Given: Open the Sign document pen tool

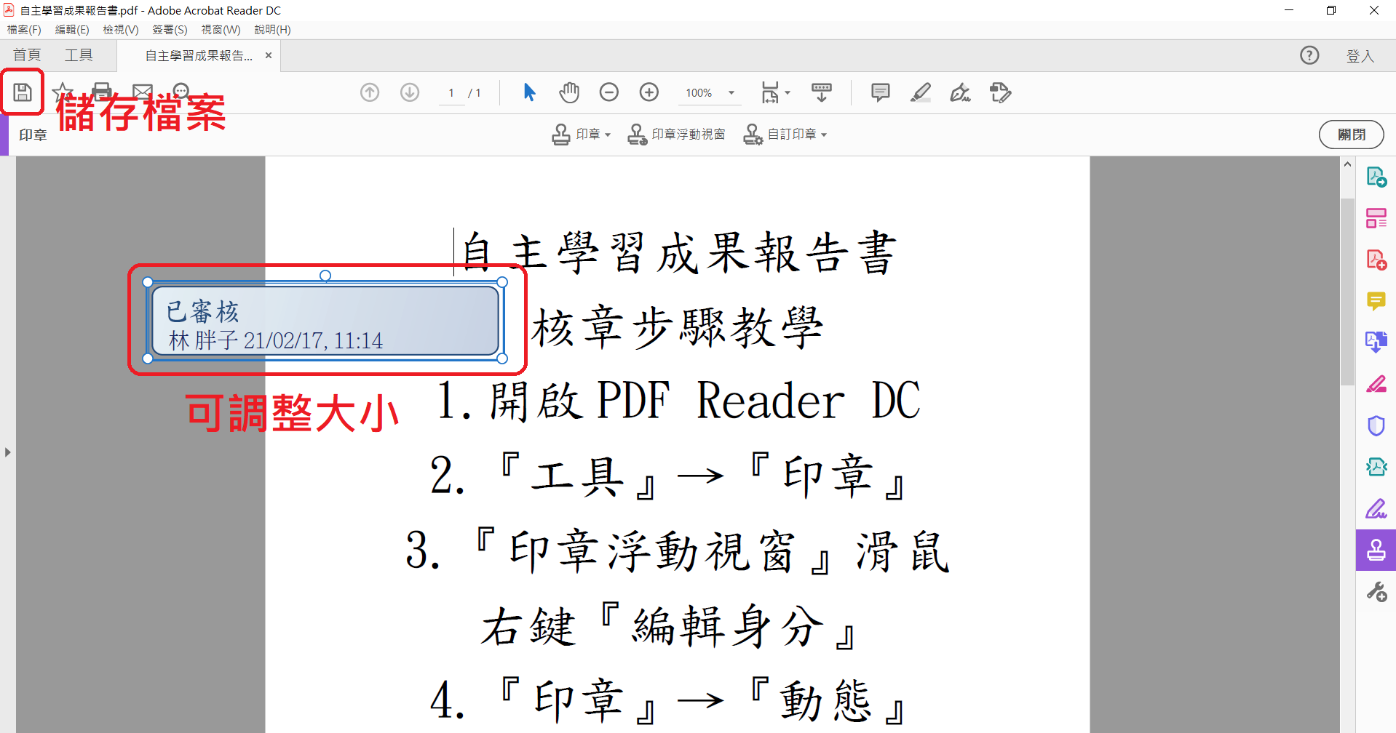Looking at the screenshot, I should pyautogui.click(x=961, y=92).
